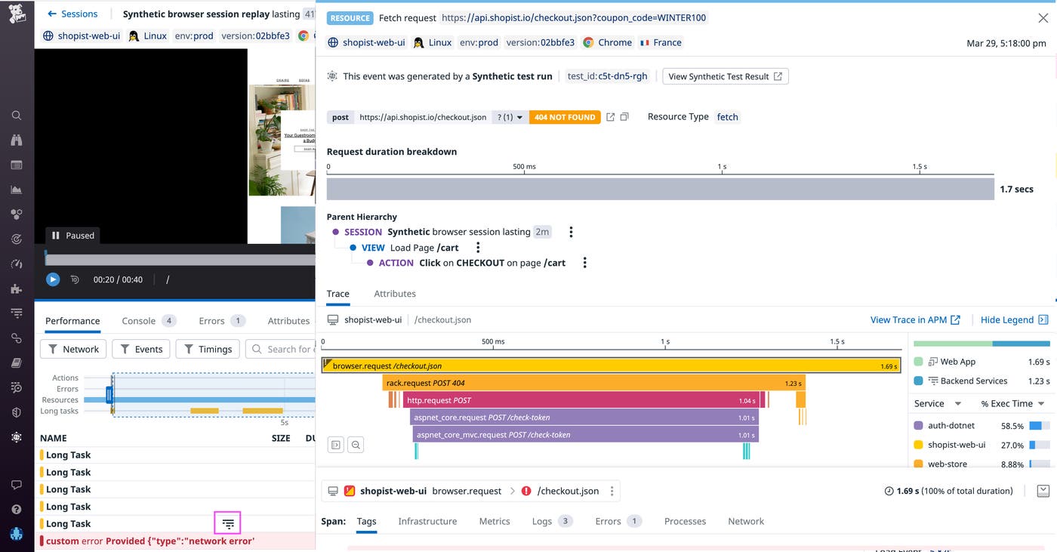The width and height of the screenshot is (1057, 552).
Task: Click the filter icon highlighted in pink
Action: click(x=228, y=523)
